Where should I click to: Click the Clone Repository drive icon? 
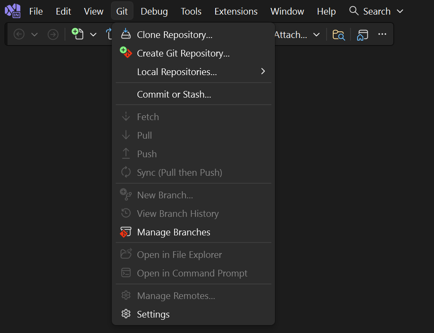[125, 34]
